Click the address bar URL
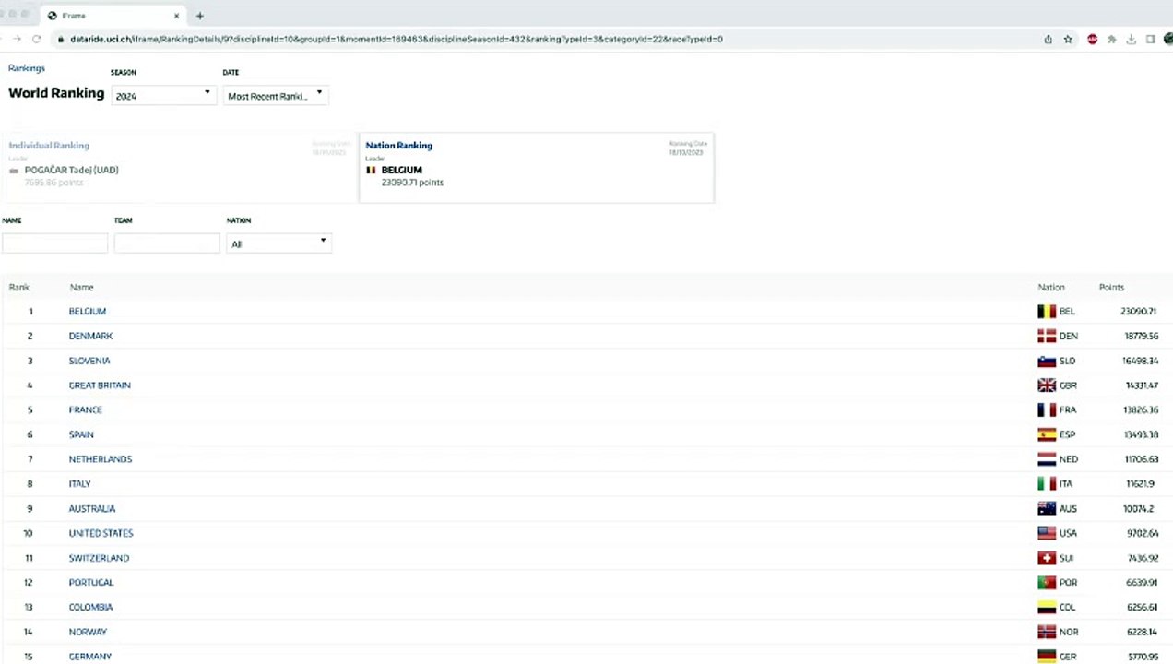Screen dimensions: 1173x664 (x=397, y=40)
